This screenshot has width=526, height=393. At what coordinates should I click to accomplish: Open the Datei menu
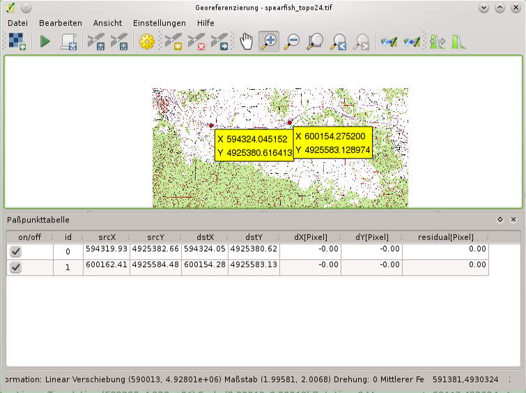(x=18, y=23)
